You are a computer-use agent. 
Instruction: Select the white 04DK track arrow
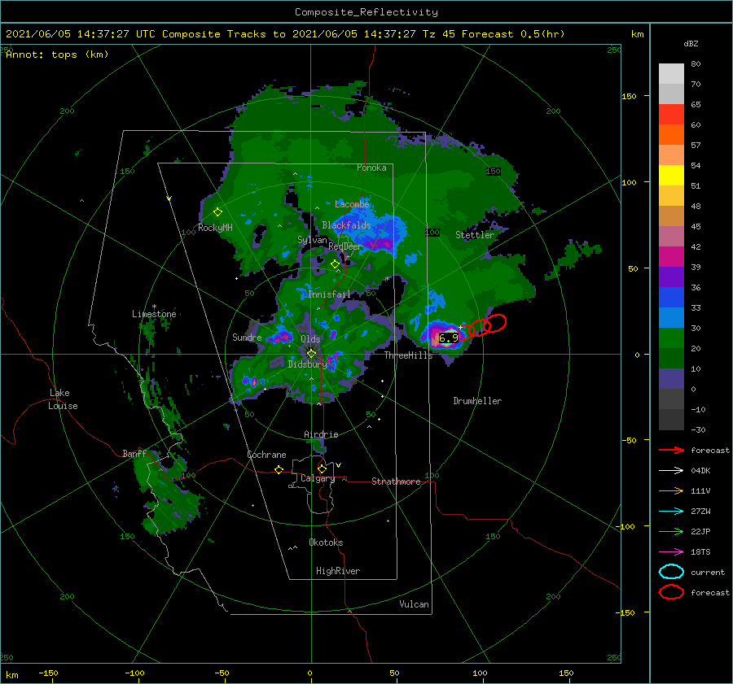pos(671,471)
